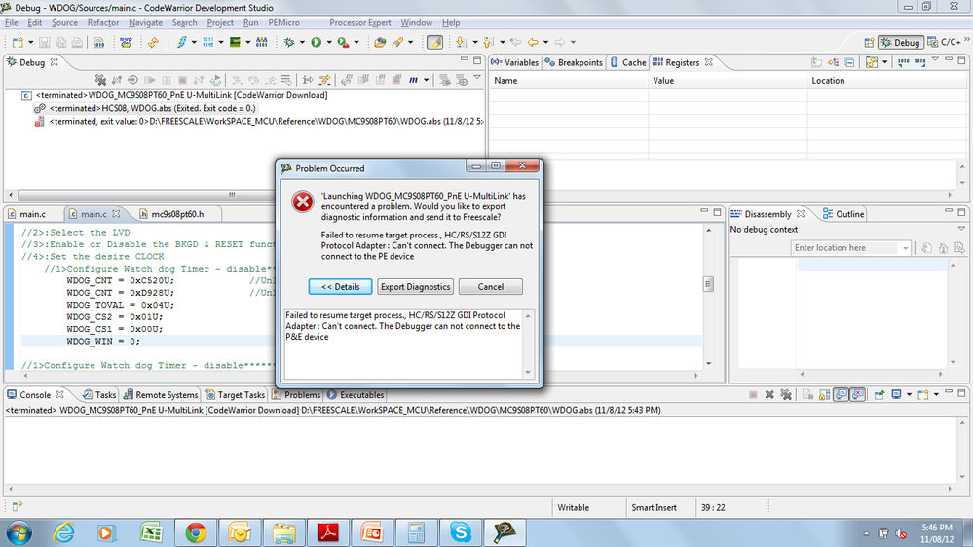Click the Remove All Terminated Launches icon
This screenshot has width=973, height=547.
[100, 80]
